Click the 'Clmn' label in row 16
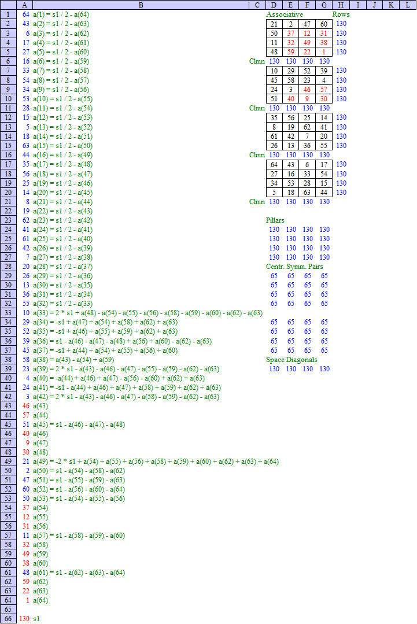417x624 pixels. [257, 155]
